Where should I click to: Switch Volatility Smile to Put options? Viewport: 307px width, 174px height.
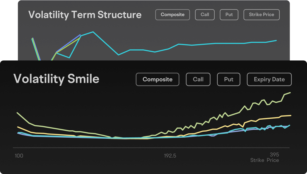pos(228,79)
